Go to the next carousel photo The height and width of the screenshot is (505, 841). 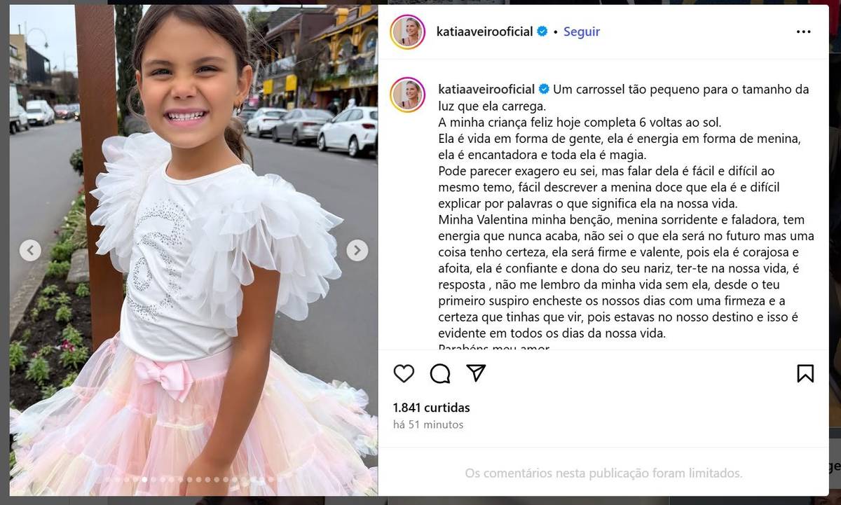click(x=357, y=250)
